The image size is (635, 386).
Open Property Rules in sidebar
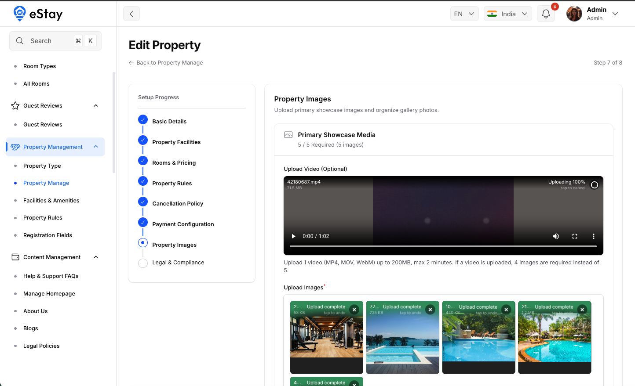click(x=43, y=218)
